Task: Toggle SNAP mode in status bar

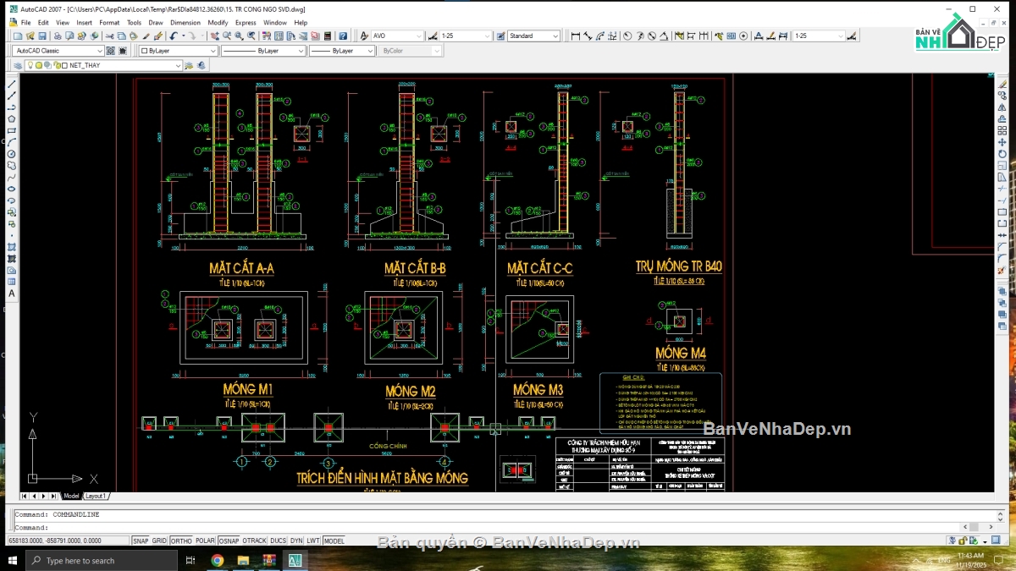Action: pyautogui.click(x=140, y=541)
